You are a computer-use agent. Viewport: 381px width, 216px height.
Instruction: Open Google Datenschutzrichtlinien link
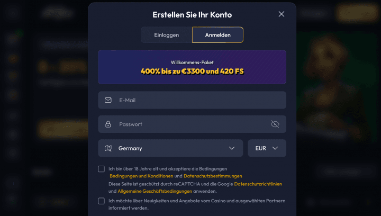click(x=258, y=184)
